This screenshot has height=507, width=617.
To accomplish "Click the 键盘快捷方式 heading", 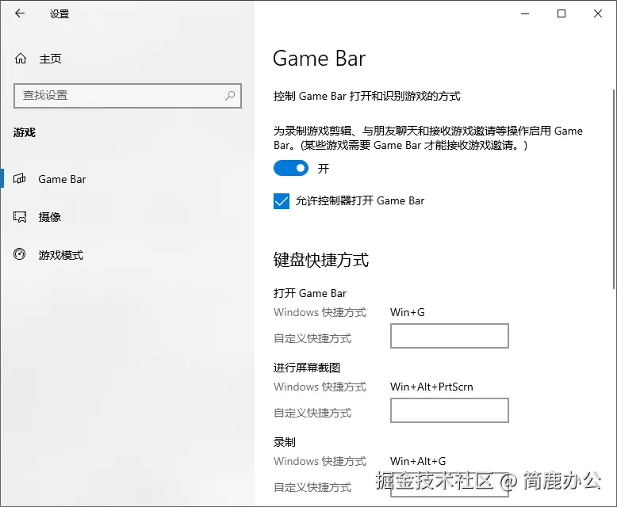I will click(x=321, y=260).
